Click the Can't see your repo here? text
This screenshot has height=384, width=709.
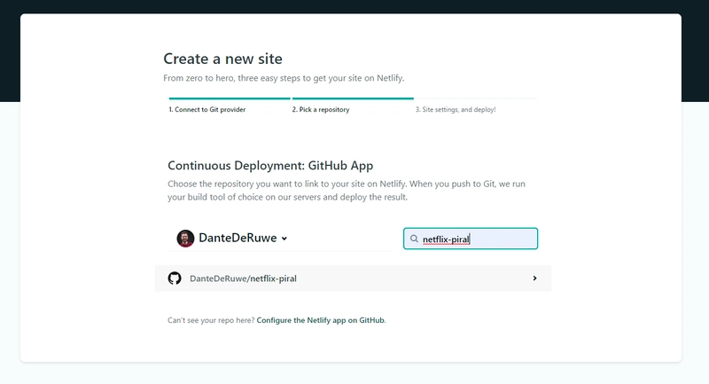[211, 320]
